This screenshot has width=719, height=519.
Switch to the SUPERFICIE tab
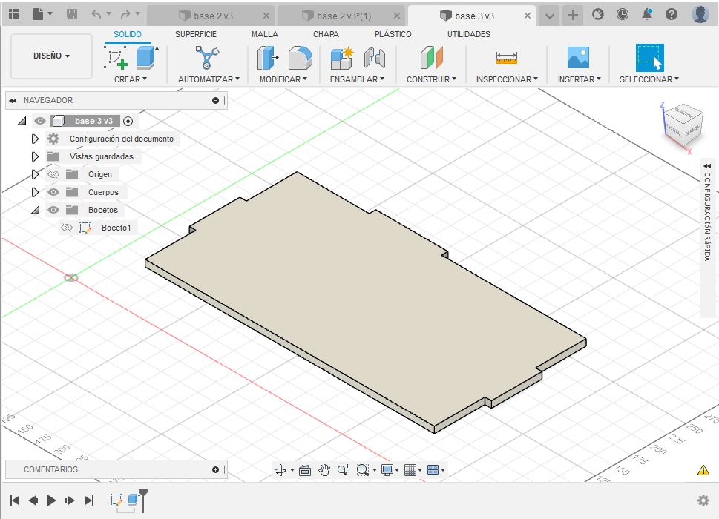(196, 34)
